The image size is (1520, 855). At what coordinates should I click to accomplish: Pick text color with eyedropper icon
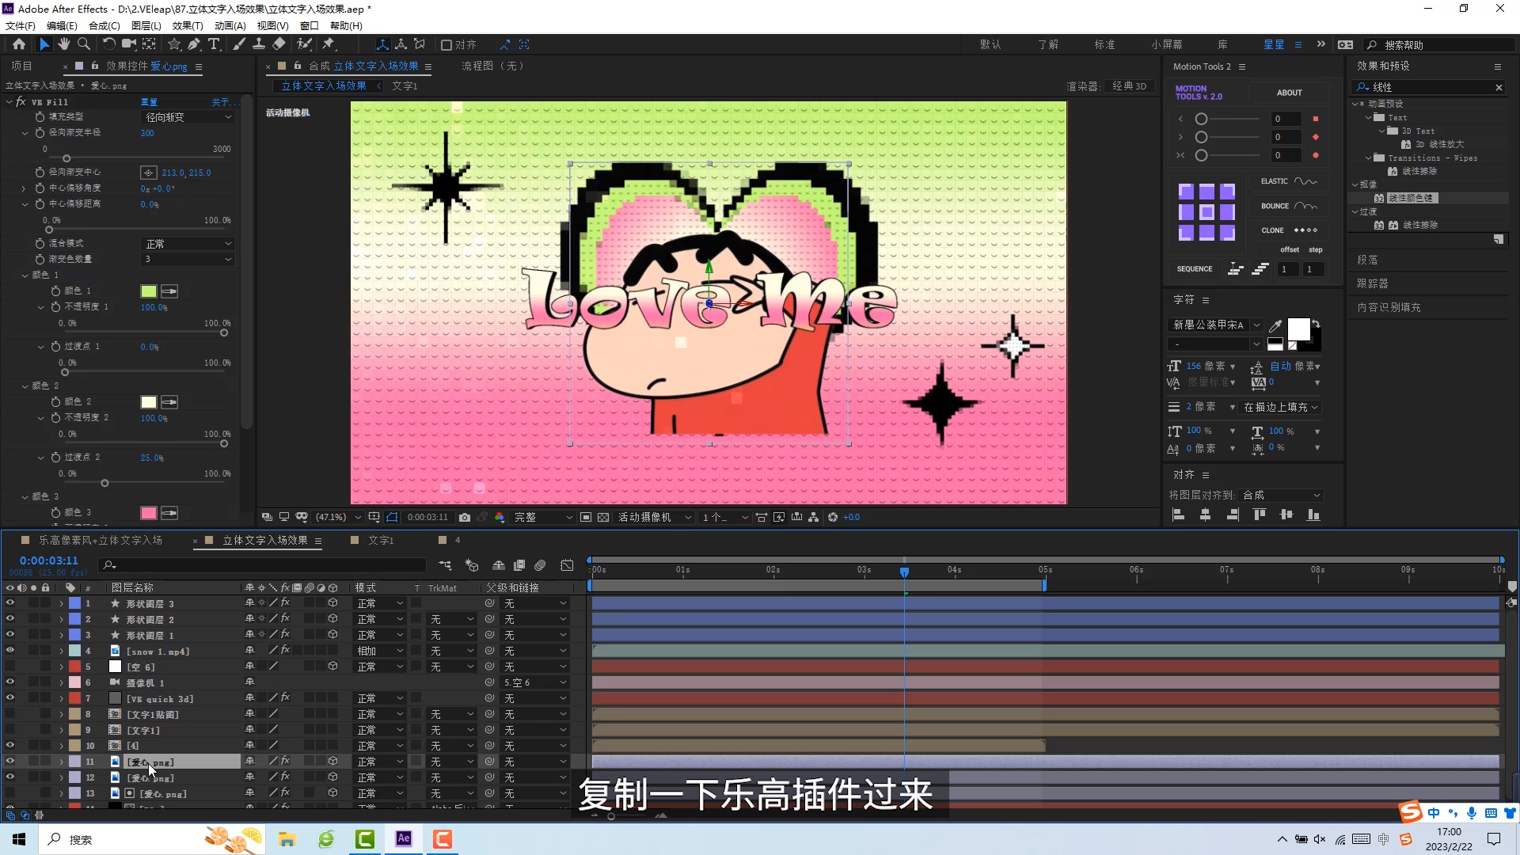point(1275,325)
